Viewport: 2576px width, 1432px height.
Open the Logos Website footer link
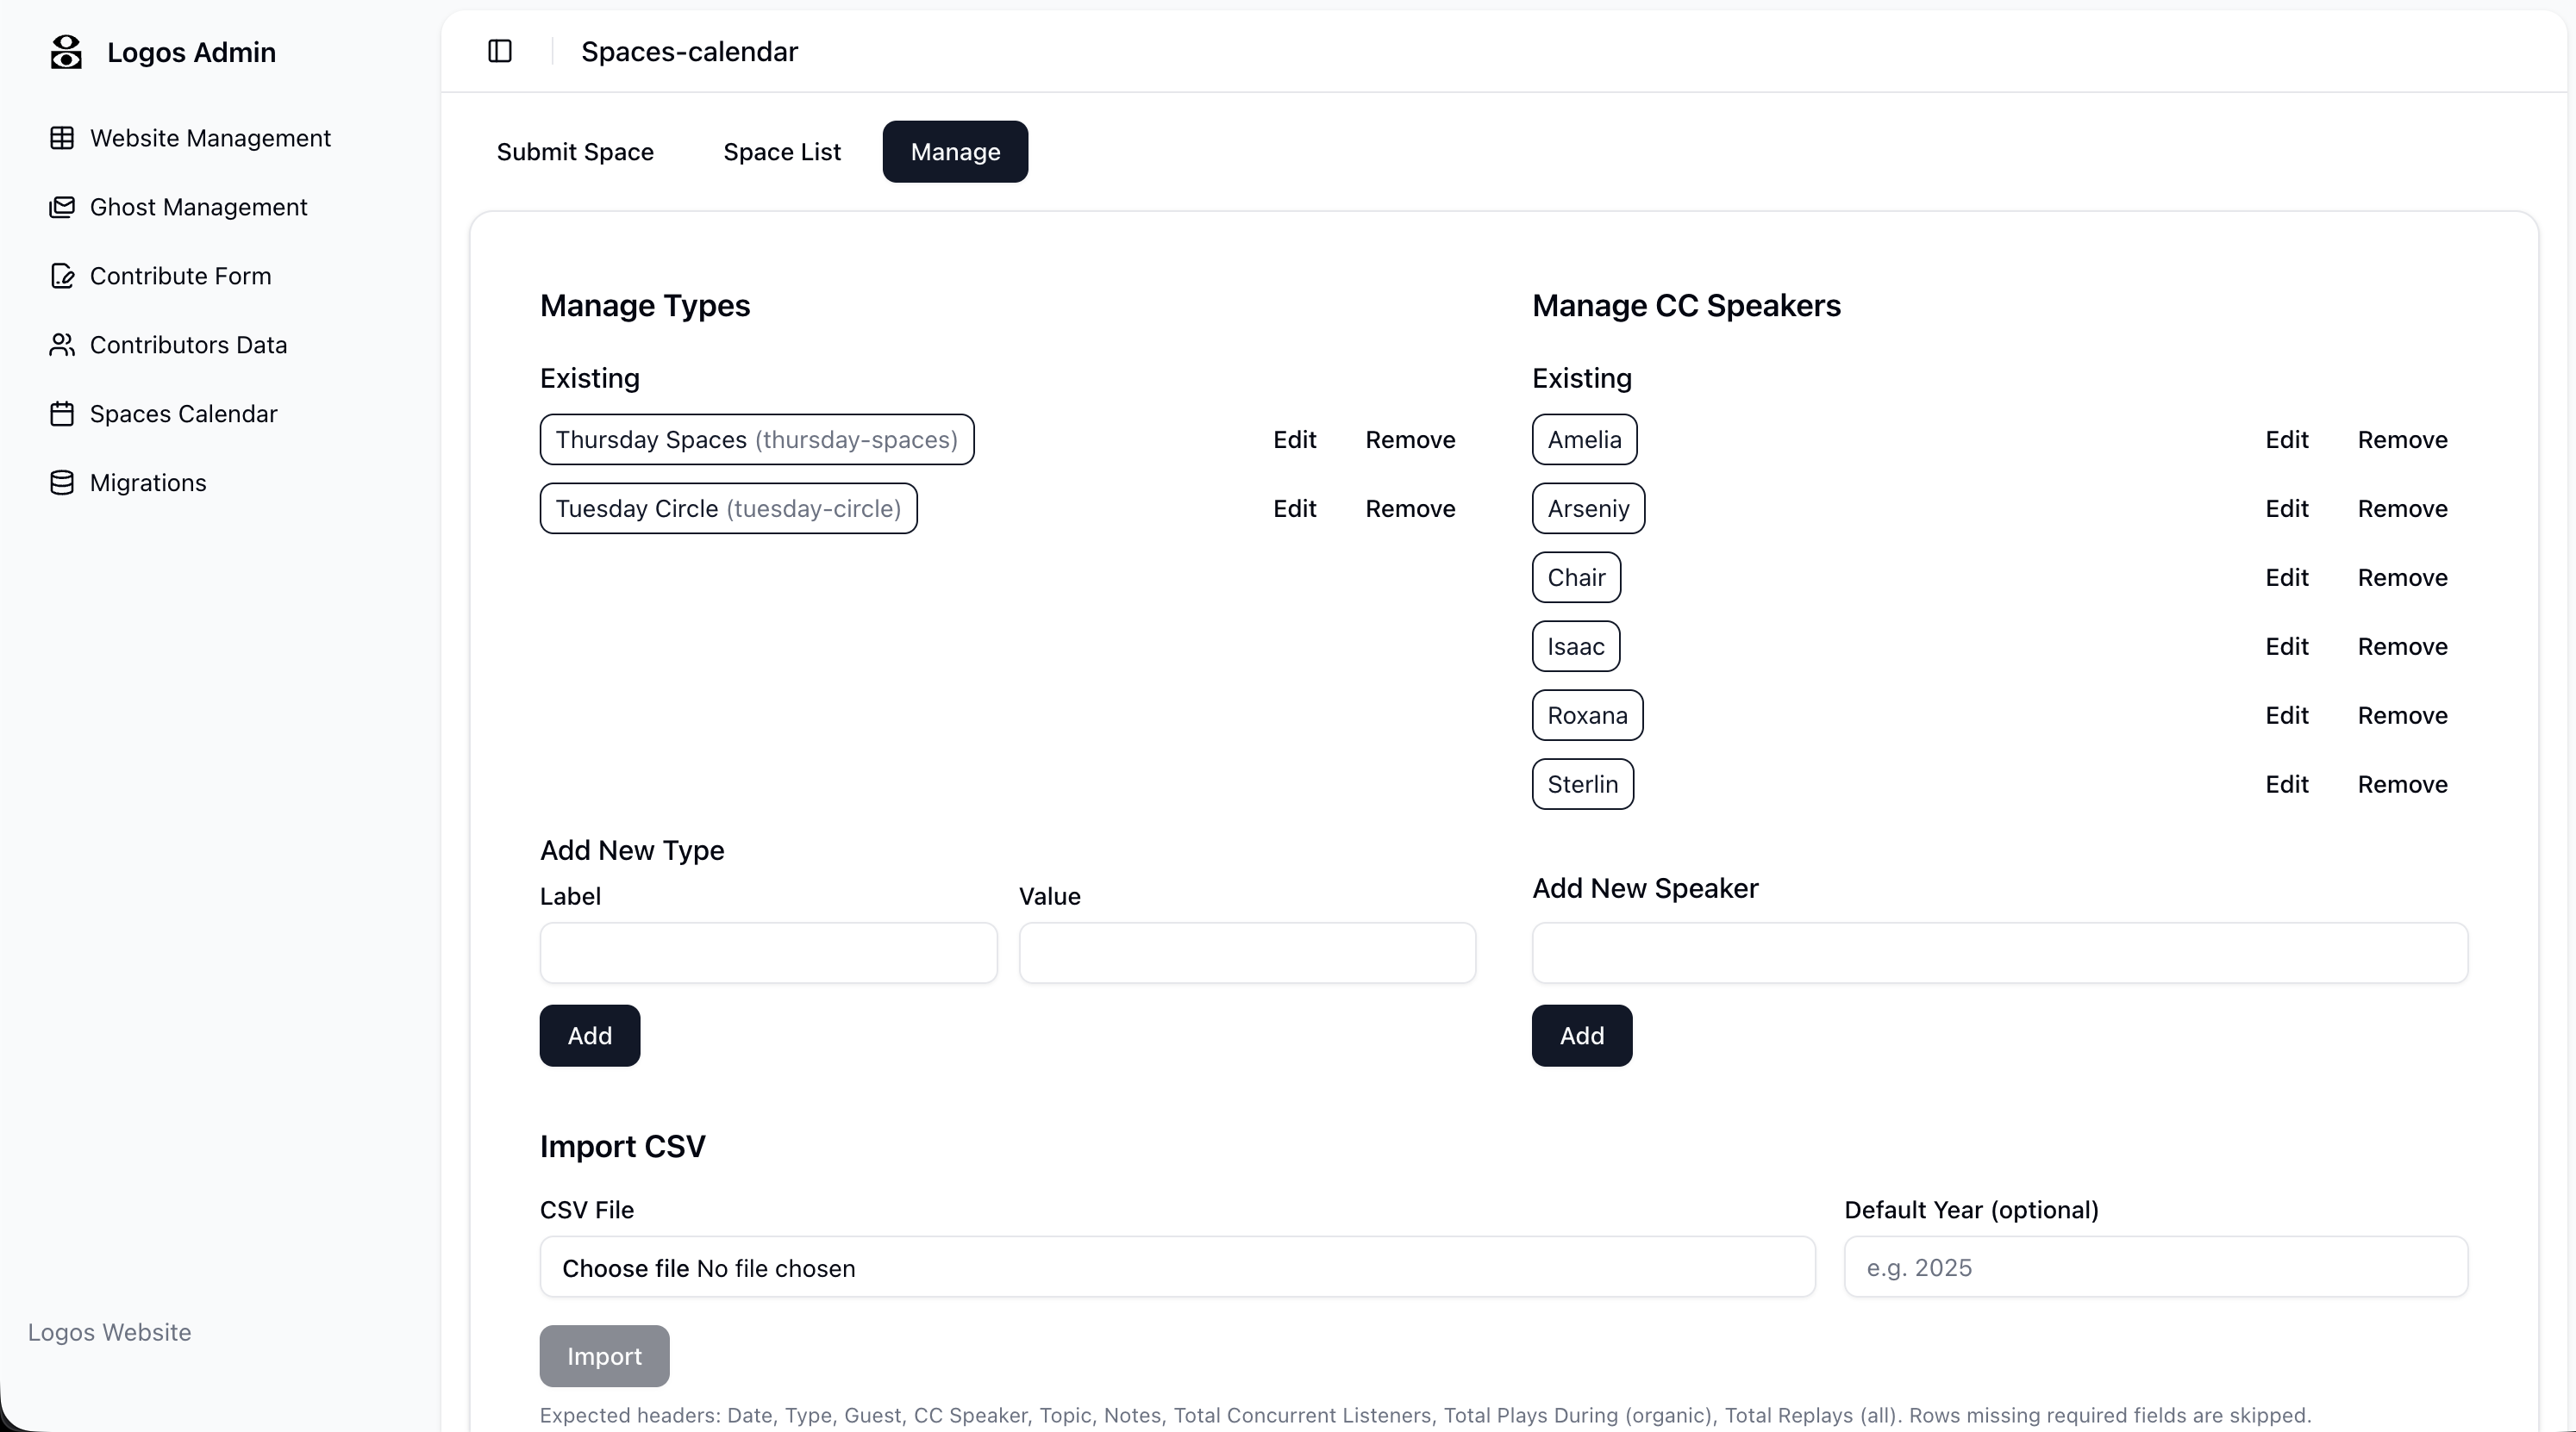coord(110,1332)
